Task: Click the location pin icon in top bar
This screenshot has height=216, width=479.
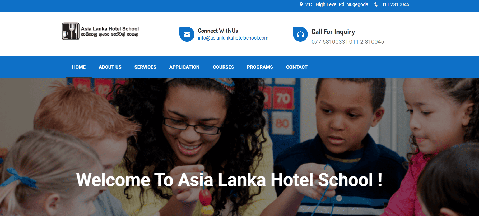Action: pos(301,4)
